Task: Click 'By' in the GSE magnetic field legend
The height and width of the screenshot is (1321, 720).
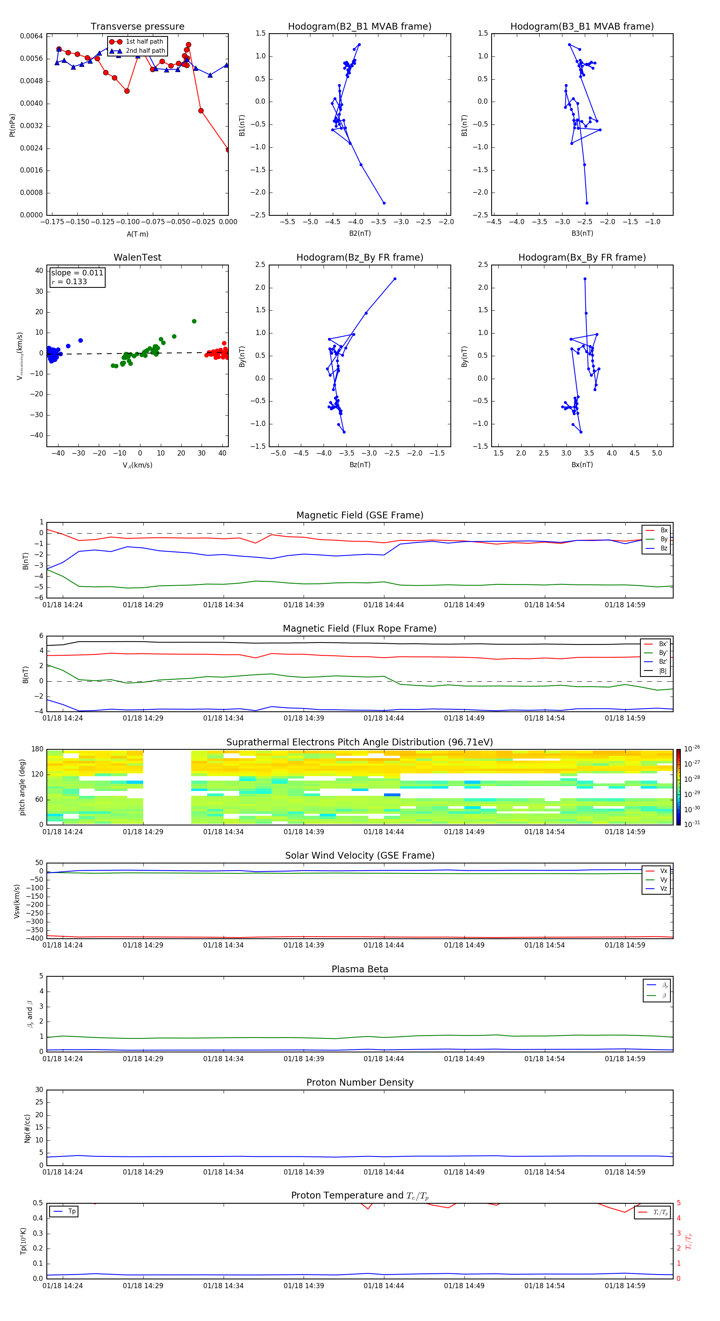Action: [x=664, y=540]
